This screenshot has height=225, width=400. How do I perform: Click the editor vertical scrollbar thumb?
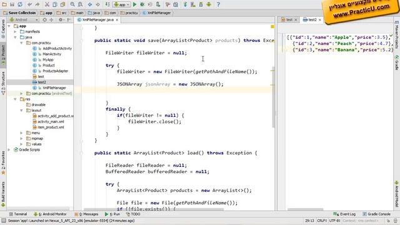[x=273, y=97]
